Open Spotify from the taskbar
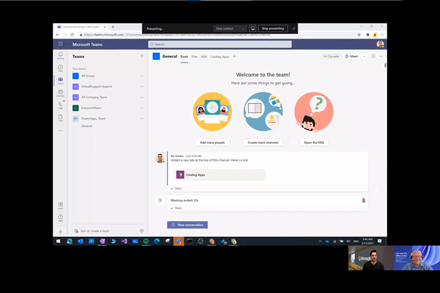Image resolution: width=440 pixels, height=293 pixels. pos(146,241)
